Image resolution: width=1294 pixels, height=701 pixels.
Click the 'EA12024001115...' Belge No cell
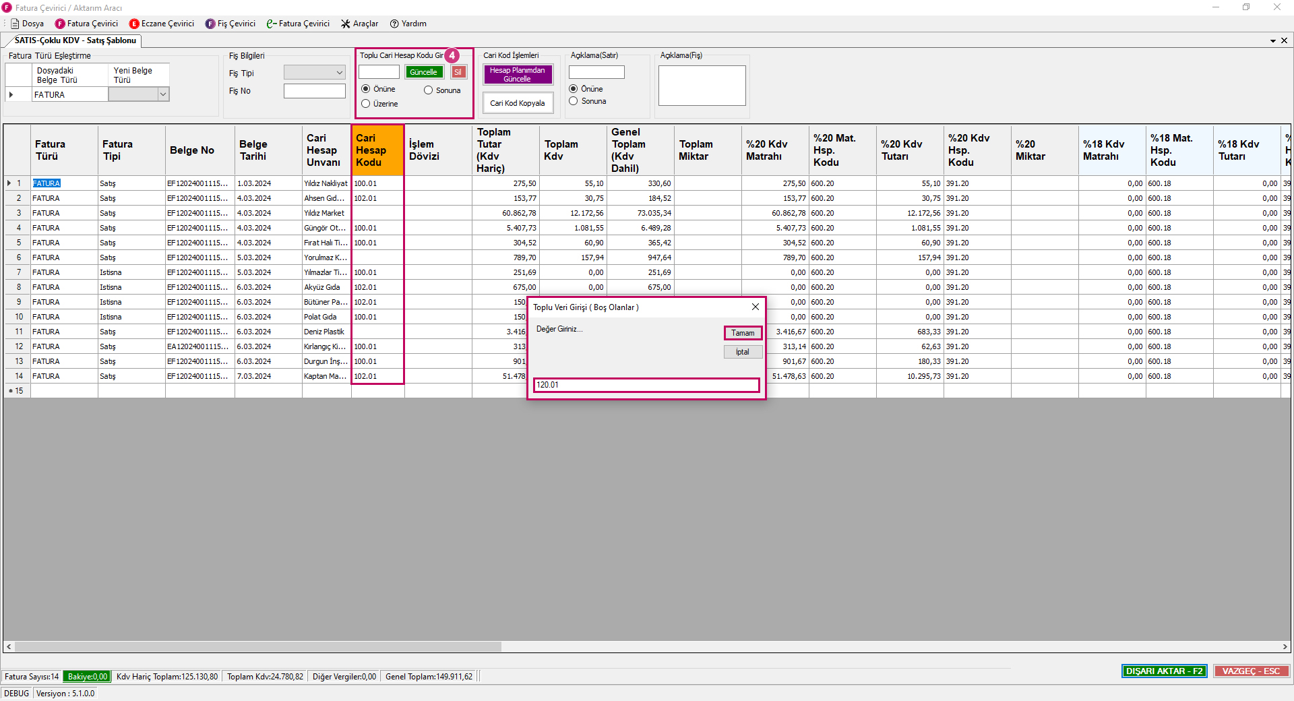click(199, 346)
